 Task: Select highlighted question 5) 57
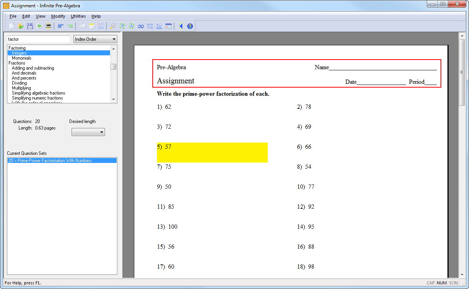click(212, 153)
